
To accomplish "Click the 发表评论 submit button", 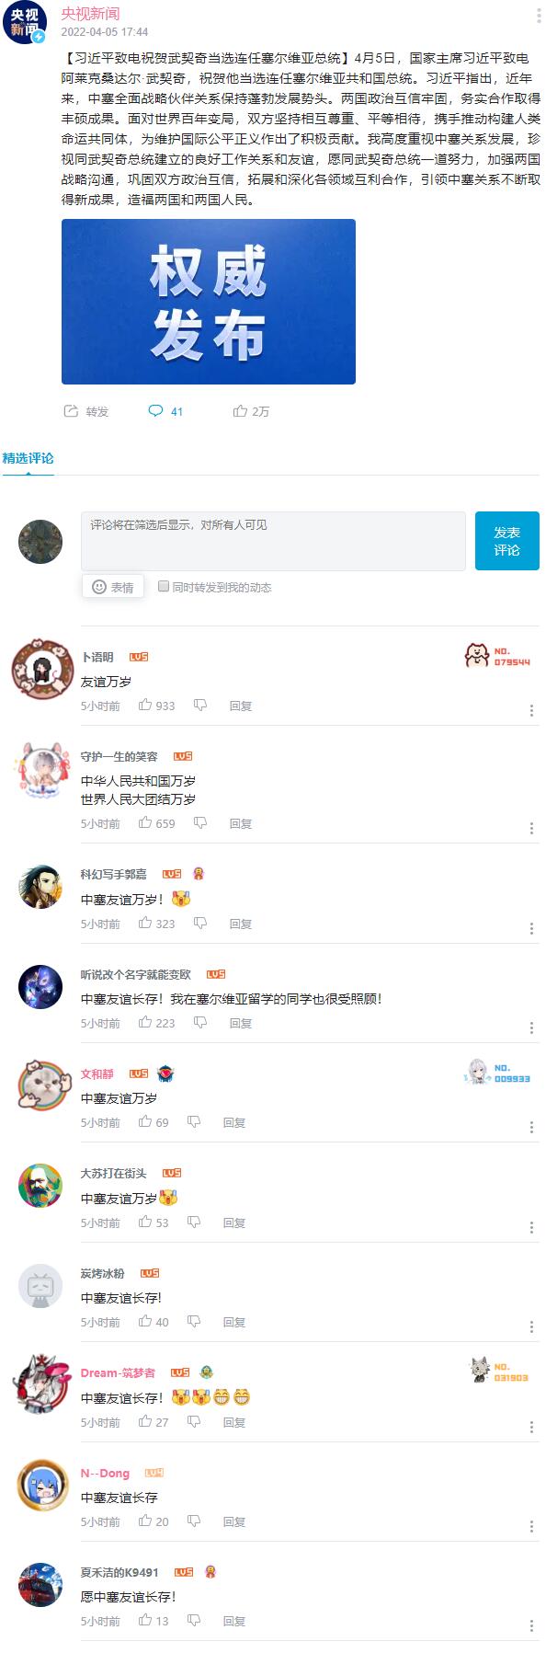I will (507, 541).
